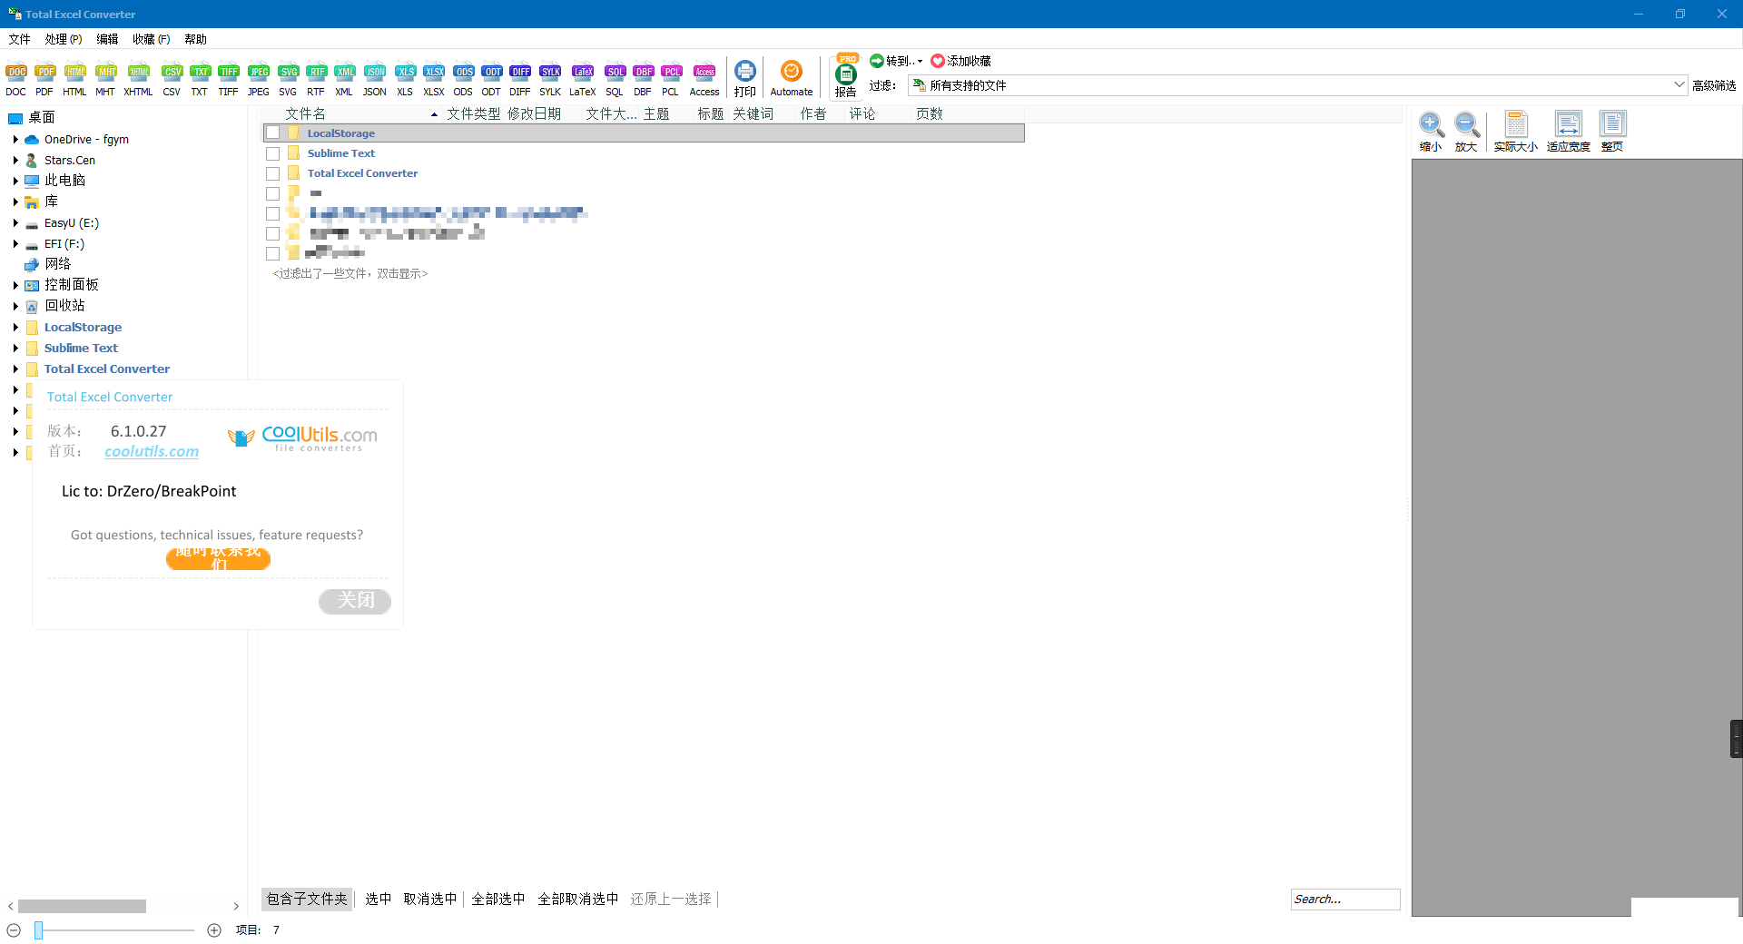Viewport: 1743px width, 944px height.
Task: Expand 此电脑 tree node
Action: [15, 181]
